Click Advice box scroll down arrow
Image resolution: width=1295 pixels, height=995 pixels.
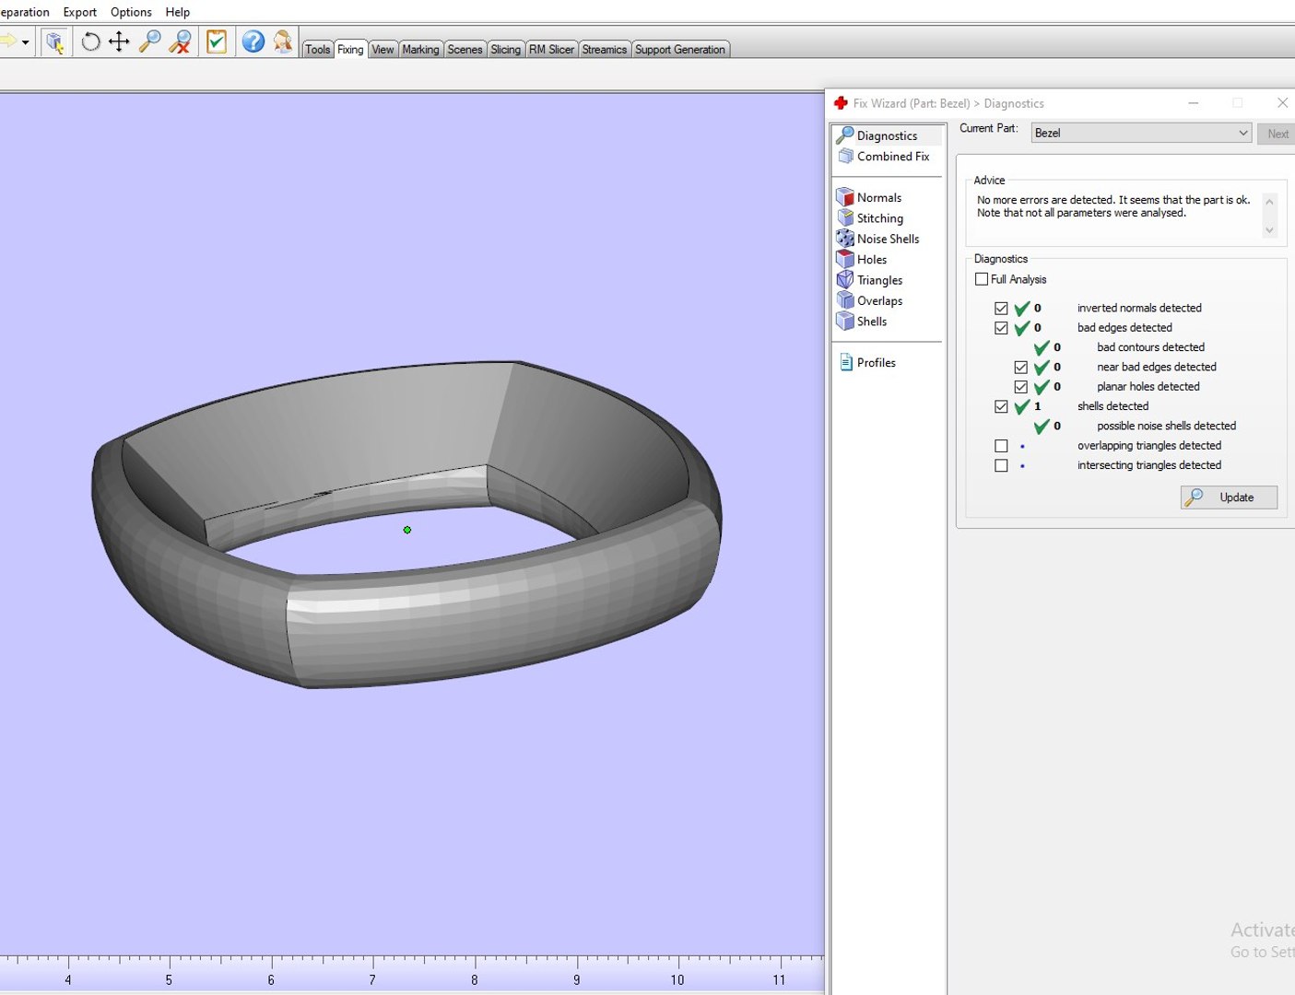point(1269,230)
